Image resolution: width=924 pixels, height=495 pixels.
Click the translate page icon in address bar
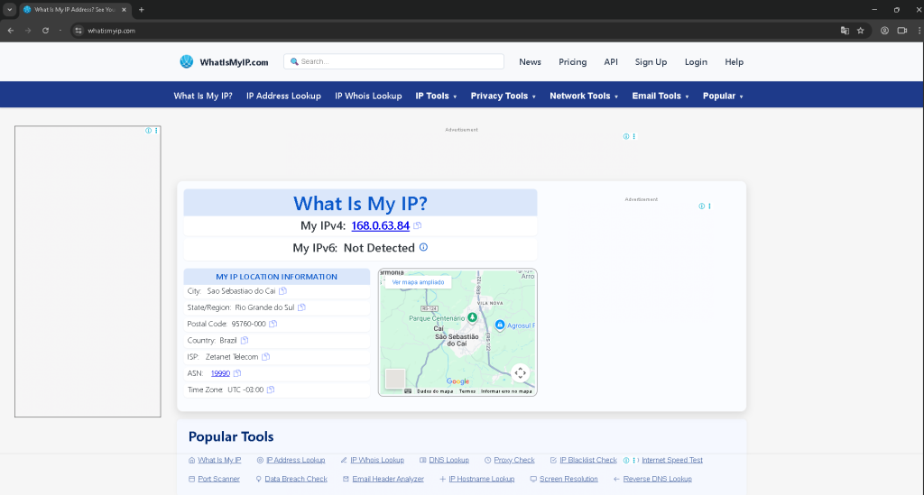(845, 30)
